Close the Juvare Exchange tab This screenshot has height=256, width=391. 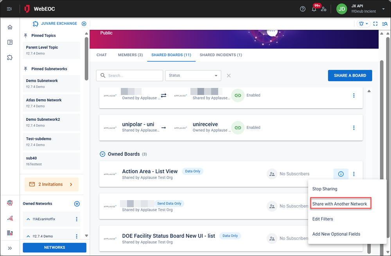84,24
